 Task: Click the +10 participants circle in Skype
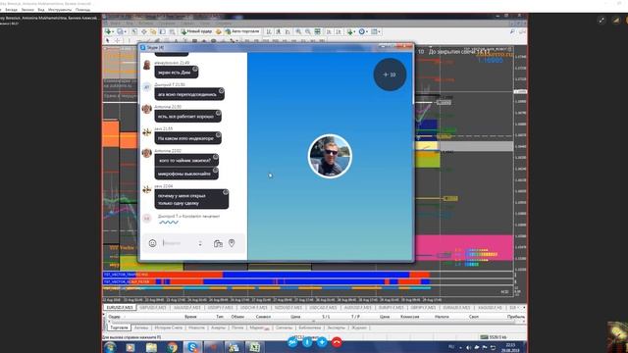click(390, 75)
